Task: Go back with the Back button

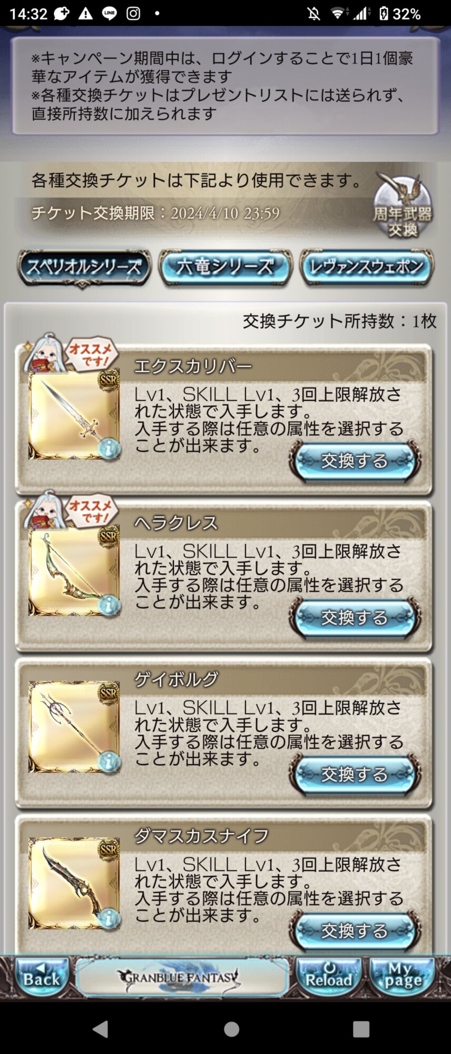Action: pos(42,978)
